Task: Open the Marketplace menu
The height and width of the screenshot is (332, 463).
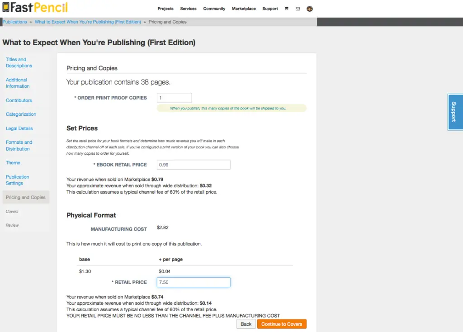Action: point(244,9)
